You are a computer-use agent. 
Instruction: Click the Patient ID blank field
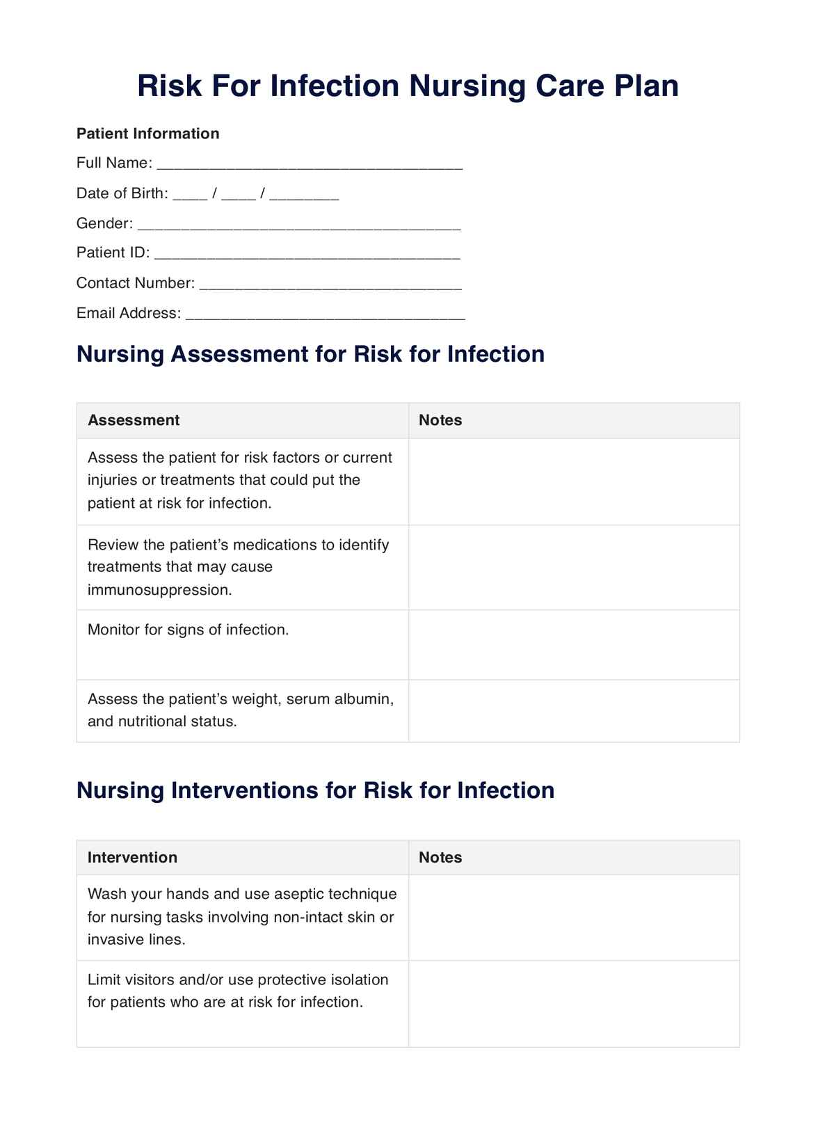(x=307, y=254)
